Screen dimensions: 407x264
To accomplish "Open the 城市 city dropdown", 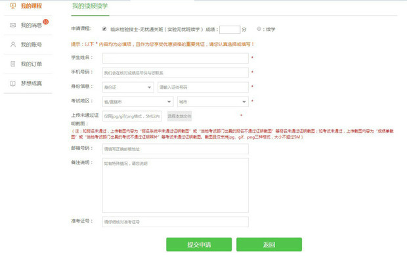I will tap(212, 102).
